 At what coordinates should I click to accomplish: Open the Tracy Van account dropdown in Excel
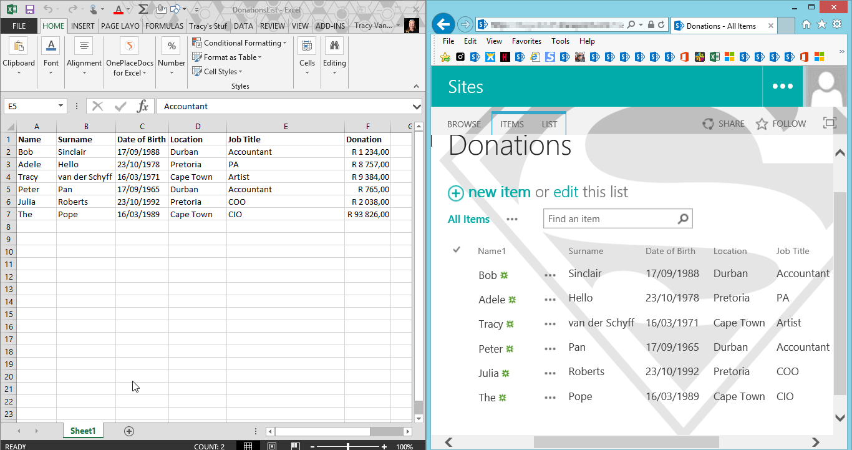[378, 26]
